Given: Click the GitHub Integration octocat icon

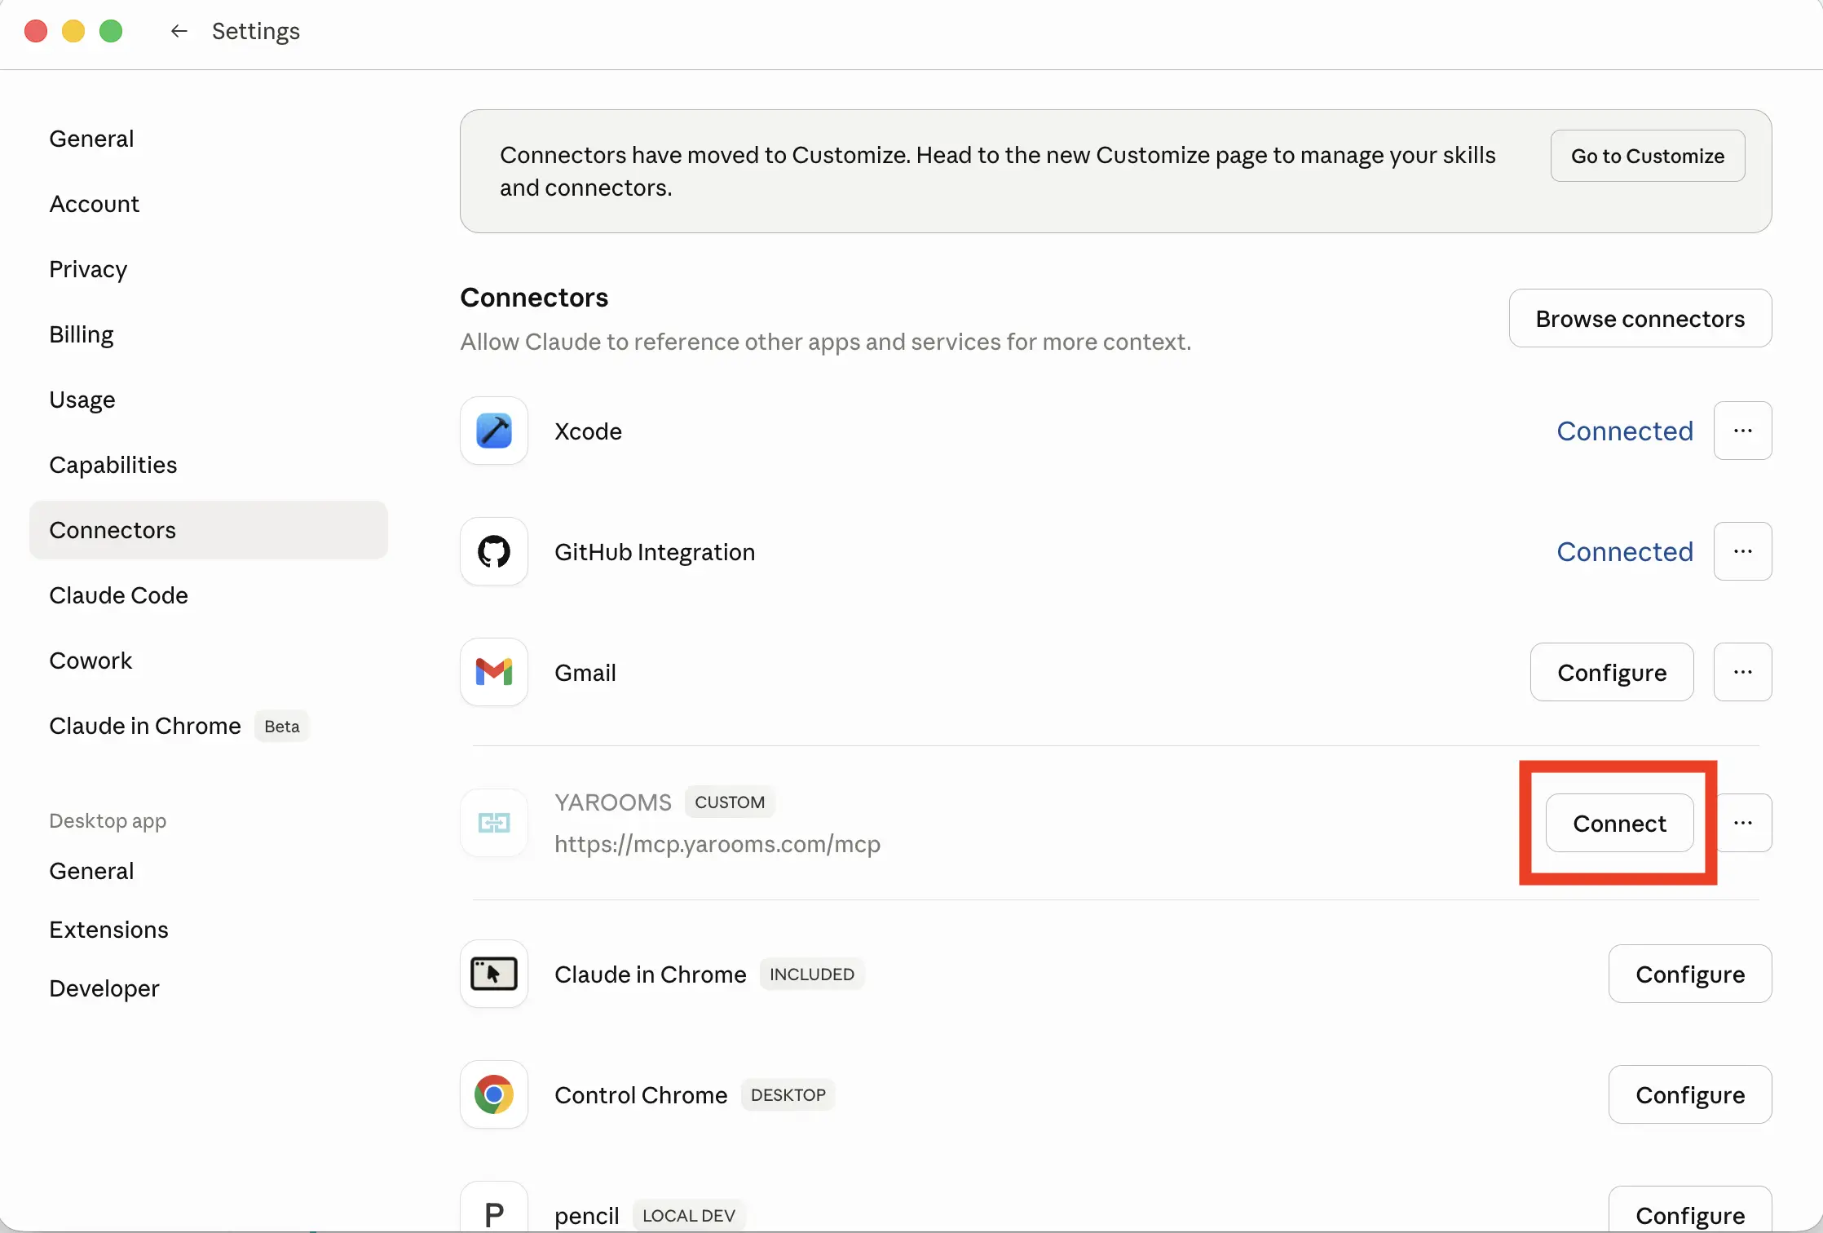Looking at the screenshot, I should (x=494, y=551).
